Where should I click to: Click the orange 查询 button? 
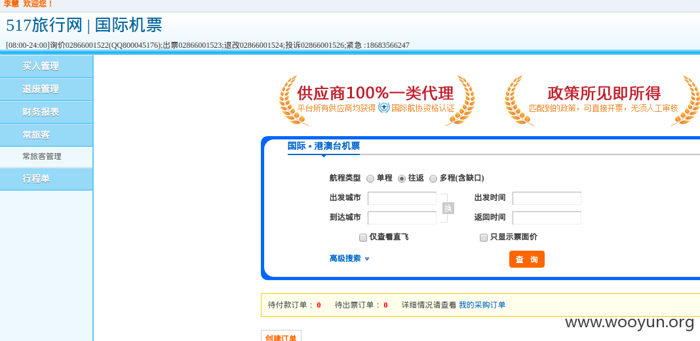(527, 259)
